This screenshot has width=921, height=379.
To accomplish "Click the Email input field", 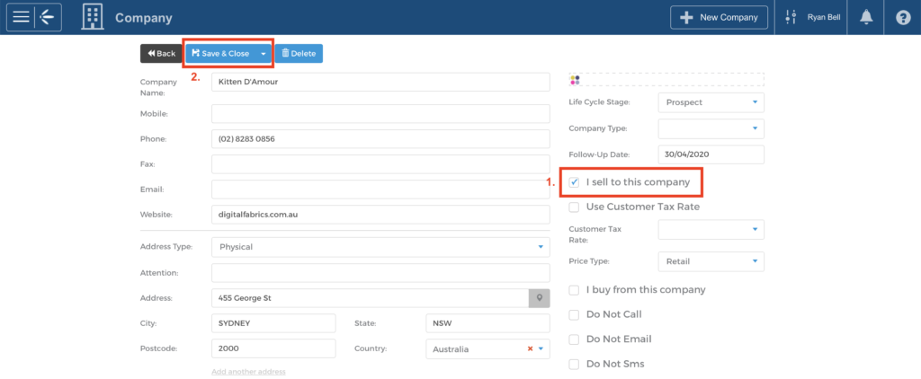I will pyautogui.click(x=380, y=189).
